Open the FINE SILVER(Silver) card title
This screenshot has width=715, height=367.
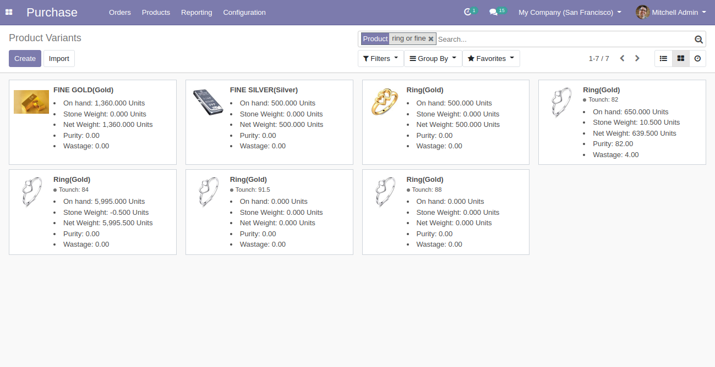pos(264,90)
